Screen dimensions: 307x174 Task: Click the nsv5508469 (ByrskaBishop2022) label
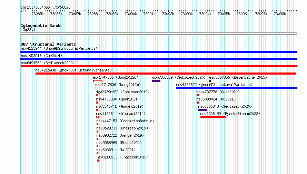point(230,114)
